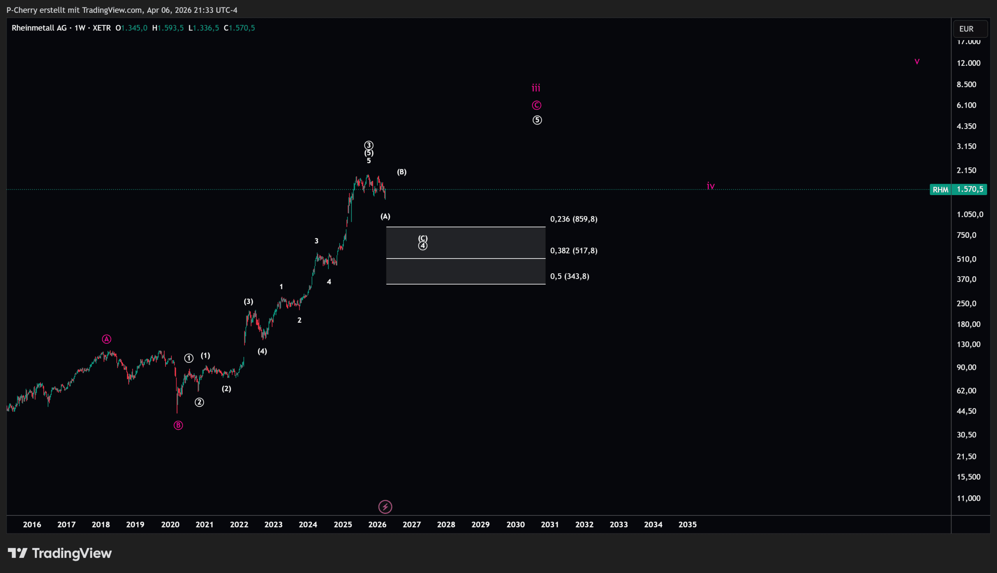The image size is (997, 573).
Task: Select the white circled 5 projection label
Action: [x=537, y=120]
